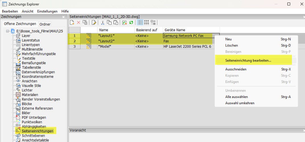Image resolution: width=305 pixels, height=142 pixels.
Task: Click the red Delete X toolbar icon
Action: pos(79,22)
